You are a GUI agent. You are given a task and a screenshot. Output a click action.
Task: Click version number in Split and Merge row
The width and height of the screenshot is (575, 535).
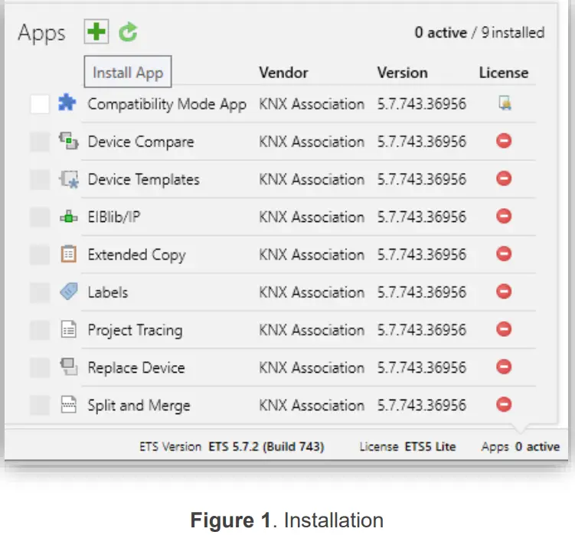[422, 406]
